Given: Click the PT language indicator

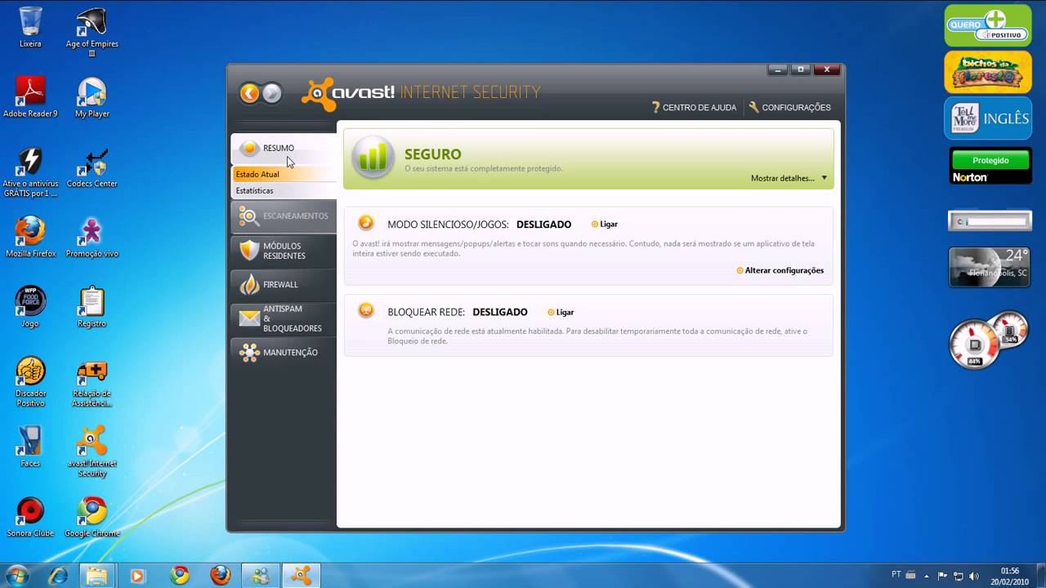Looking at the screenshot, I should (x=896, y=575).
